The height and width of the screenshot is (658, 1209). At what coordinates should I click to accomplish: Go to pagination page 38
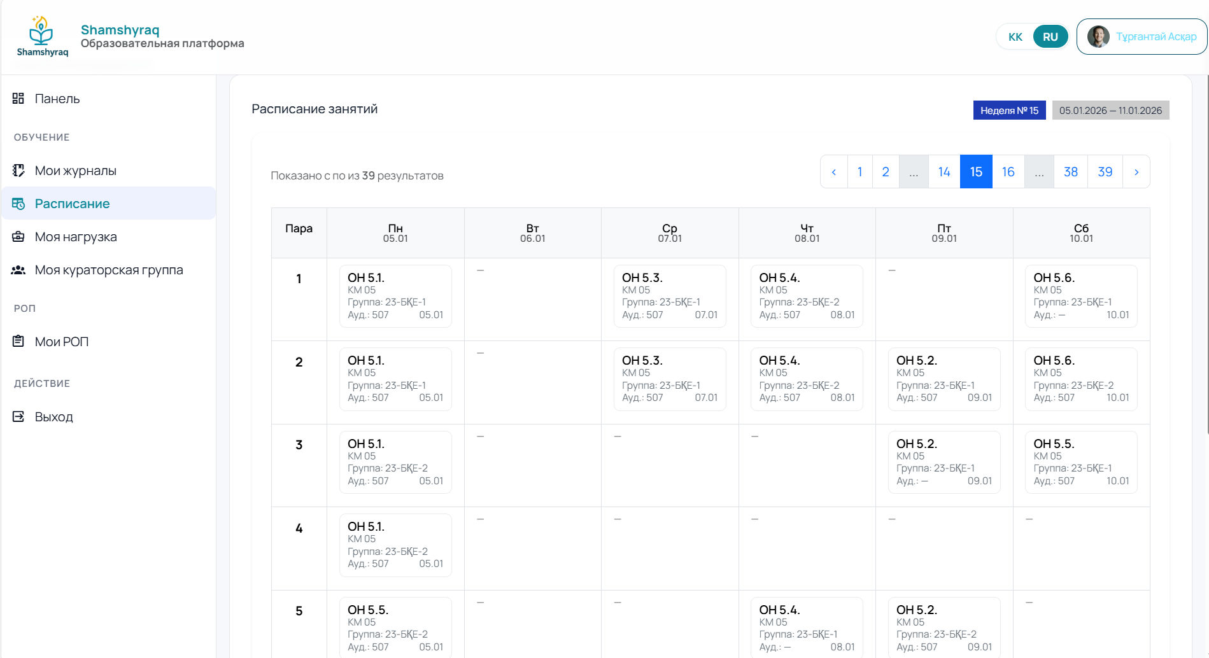tap(1071, 171)
